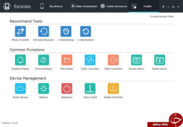Screen dimensions: 183x127
Task: Run the Clear Cache broom icon
Action: click(90, 88)
